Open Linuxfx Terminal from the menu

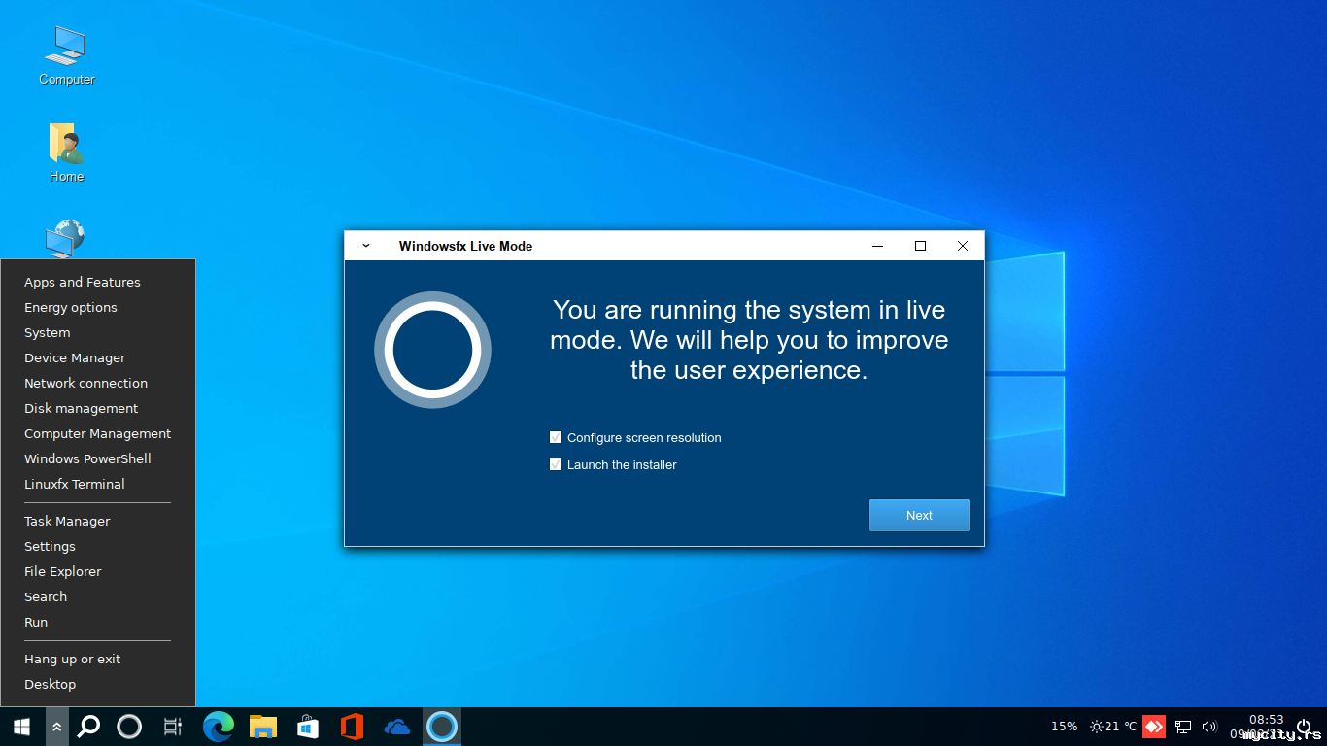75,484
